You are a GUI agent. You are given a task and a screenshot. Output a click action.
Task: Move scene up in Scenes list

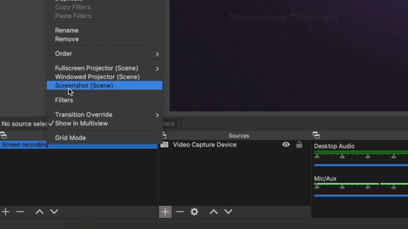(x=39, y=212)
